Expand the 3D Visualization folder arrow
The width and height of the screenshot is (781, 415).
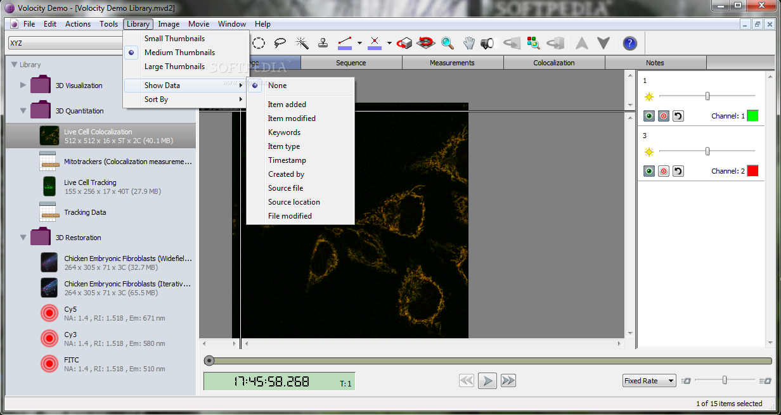[x=23, y=85]
